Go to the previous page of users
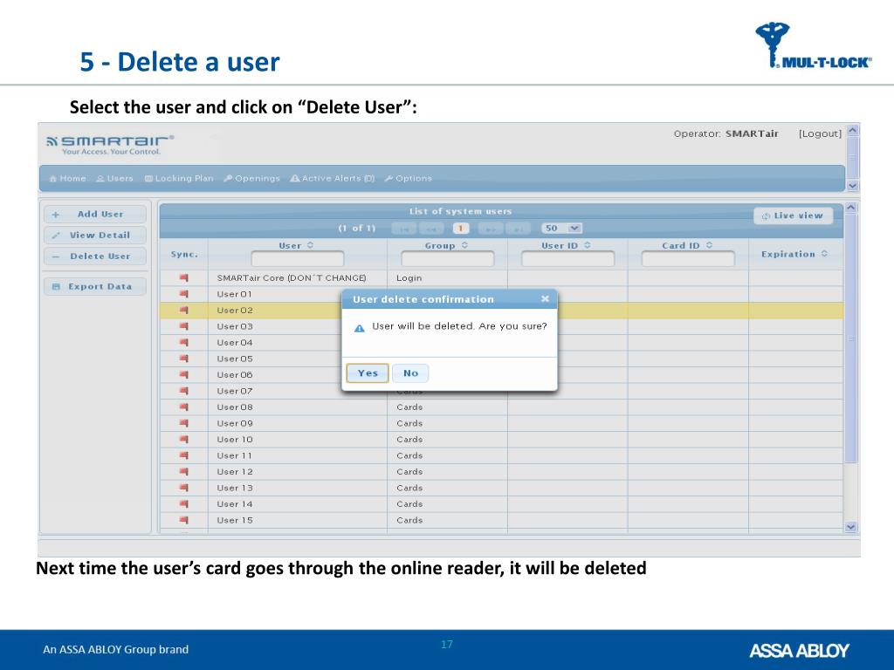 tap(431, 229)
